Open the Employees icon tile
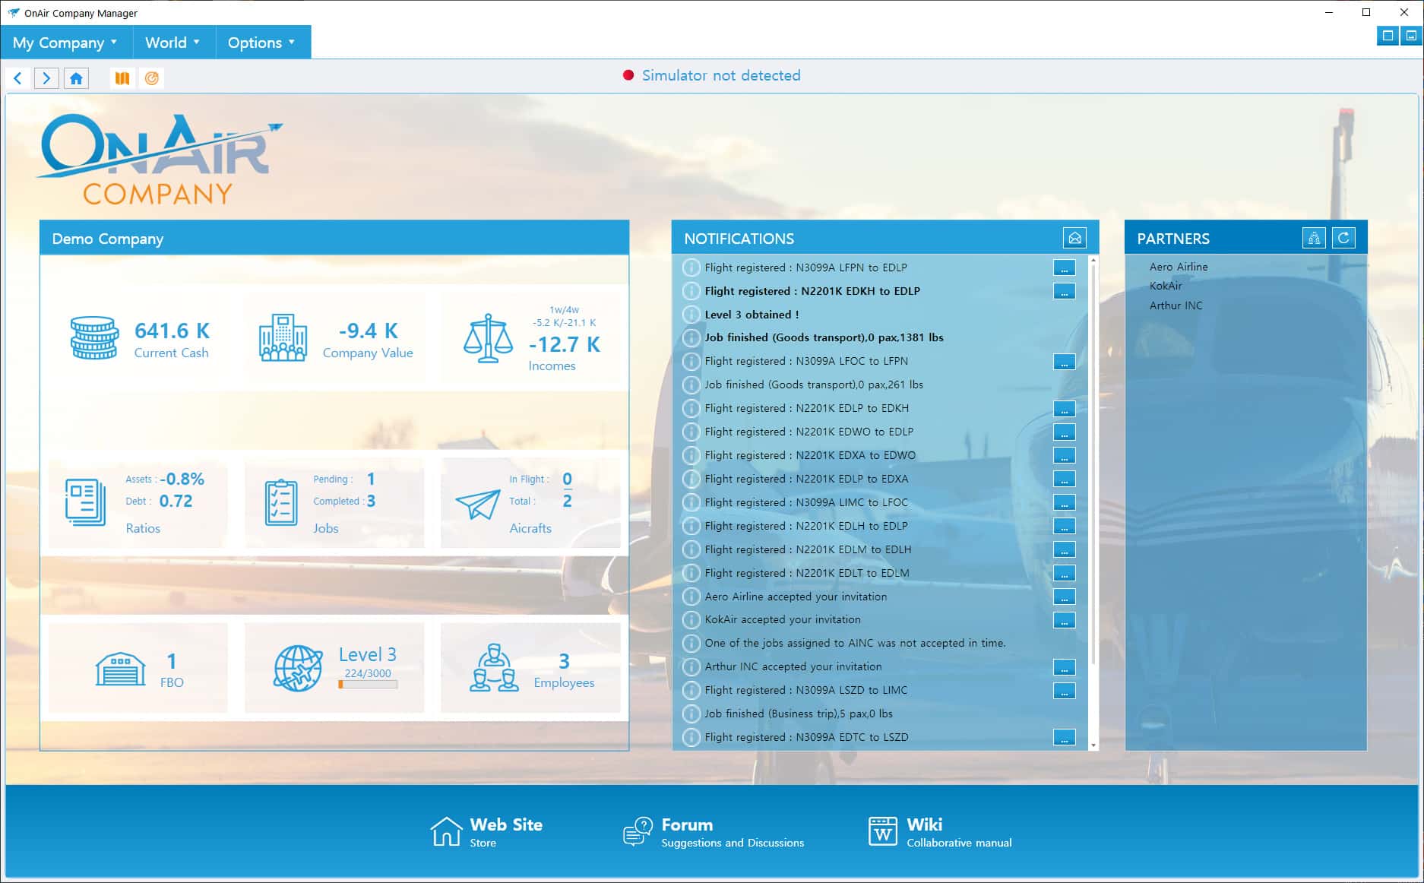1424x883 pixels. [494, 668]
